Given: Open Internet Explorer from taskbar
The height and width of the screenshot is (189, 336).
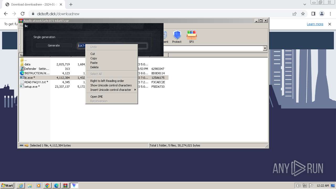Looking at the screenshot, I should (x=21, y=185).
